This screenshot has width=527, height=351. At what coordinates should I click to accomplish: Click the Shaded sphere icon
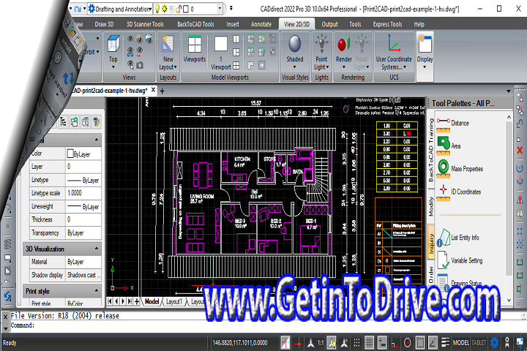(x=295, y=44)
